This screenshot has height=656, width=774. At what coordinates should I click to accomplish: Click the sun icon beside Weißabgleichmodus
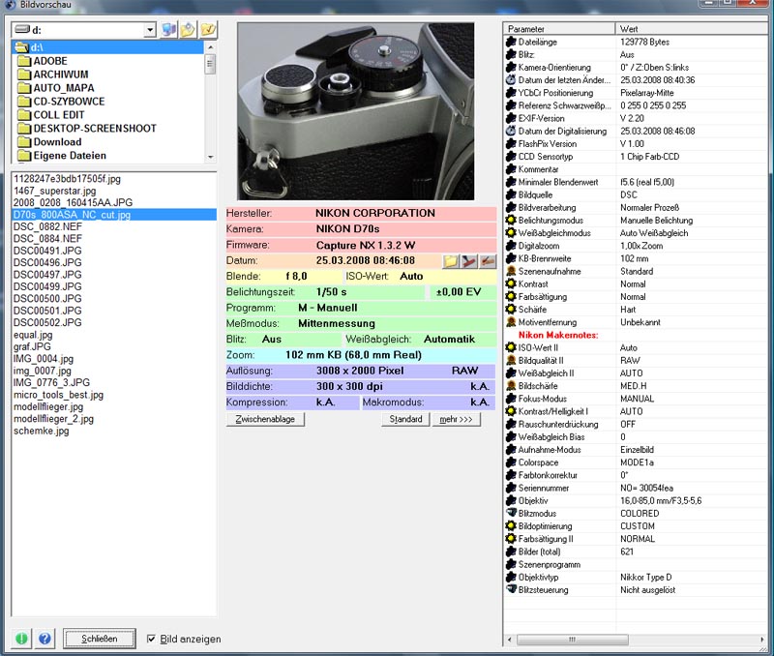point(511,233)
